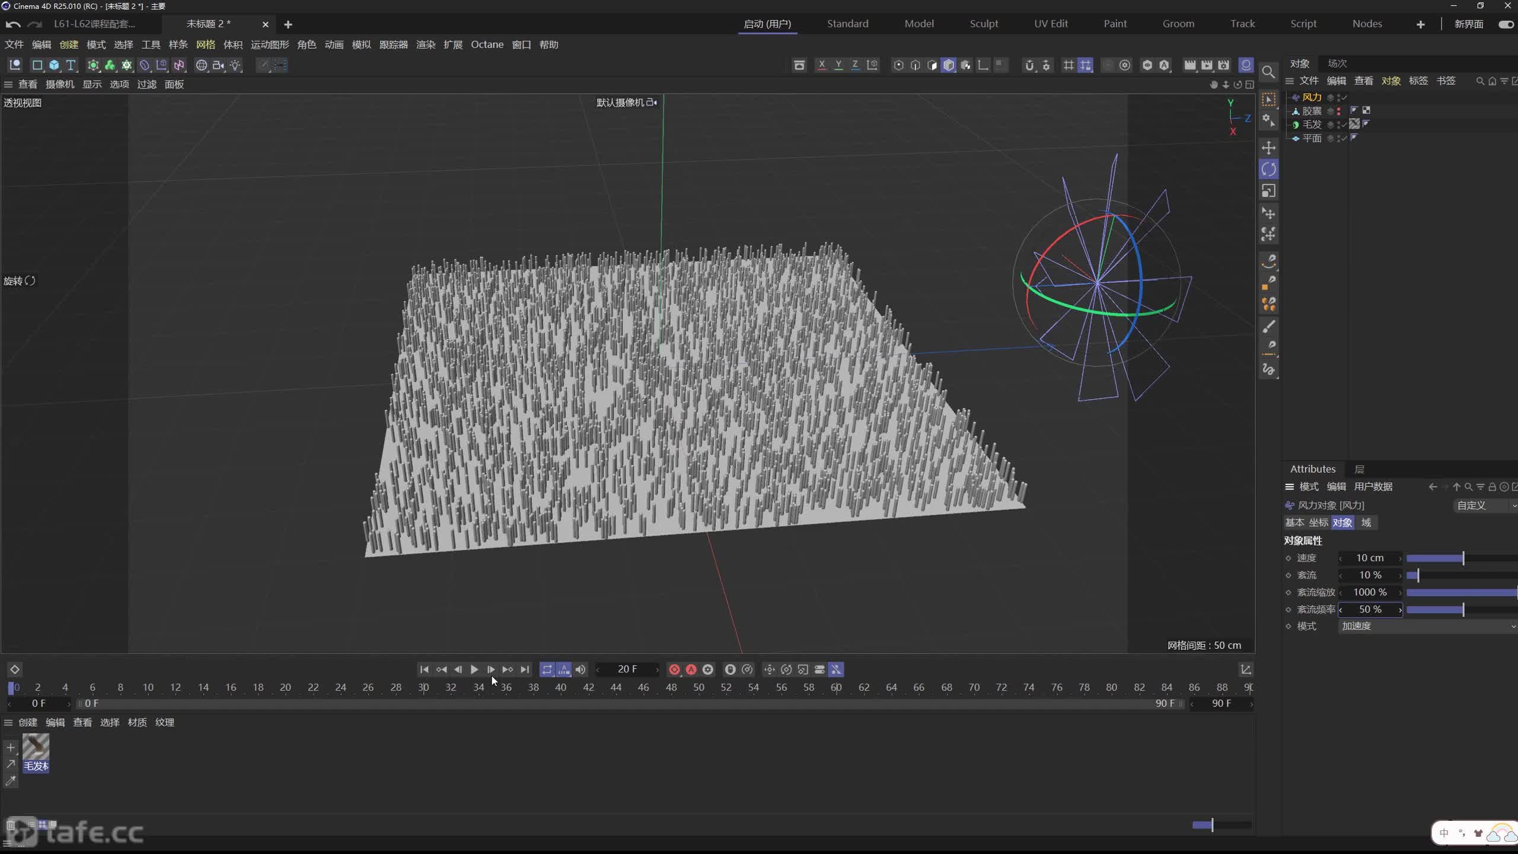Click the Undo arrow icon
This screenshot has width=1518, height=854.
[x=13, y=24]
